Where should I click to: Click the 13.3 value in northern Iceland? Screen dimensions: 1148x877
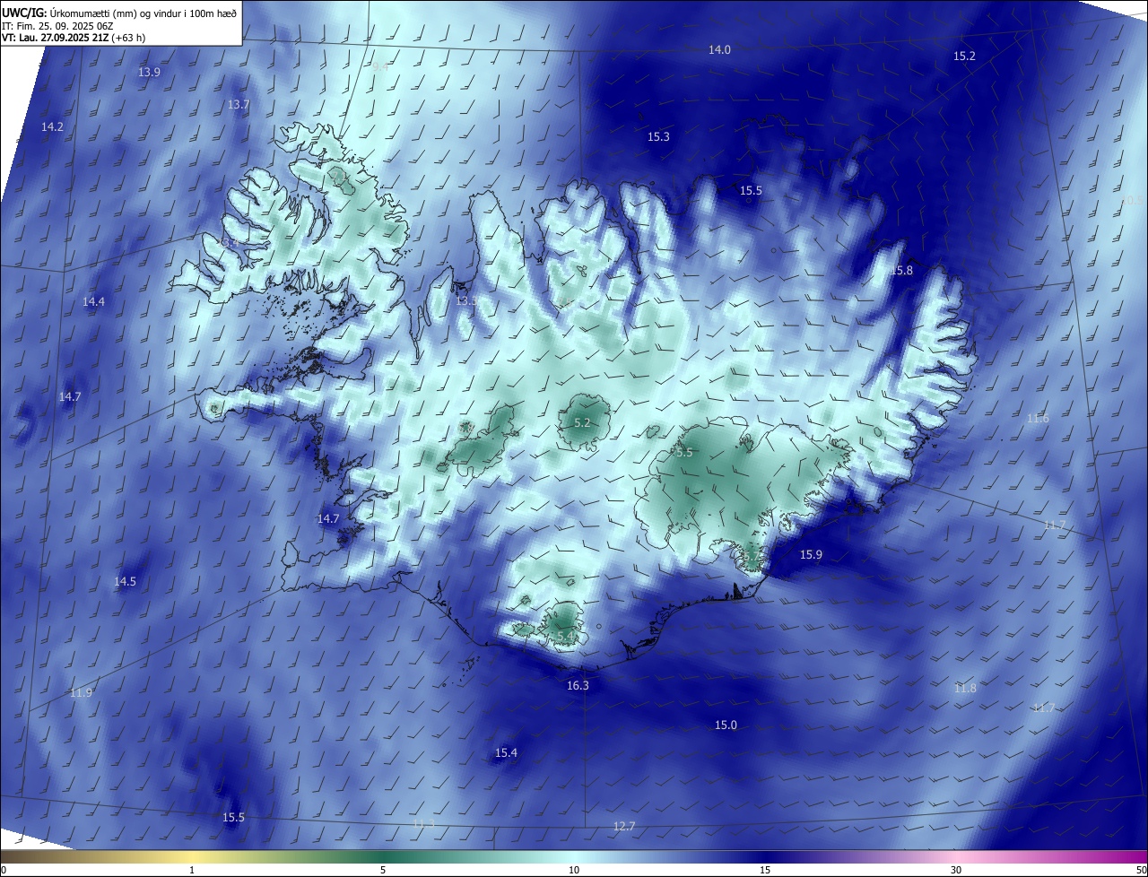click(466, 300)
